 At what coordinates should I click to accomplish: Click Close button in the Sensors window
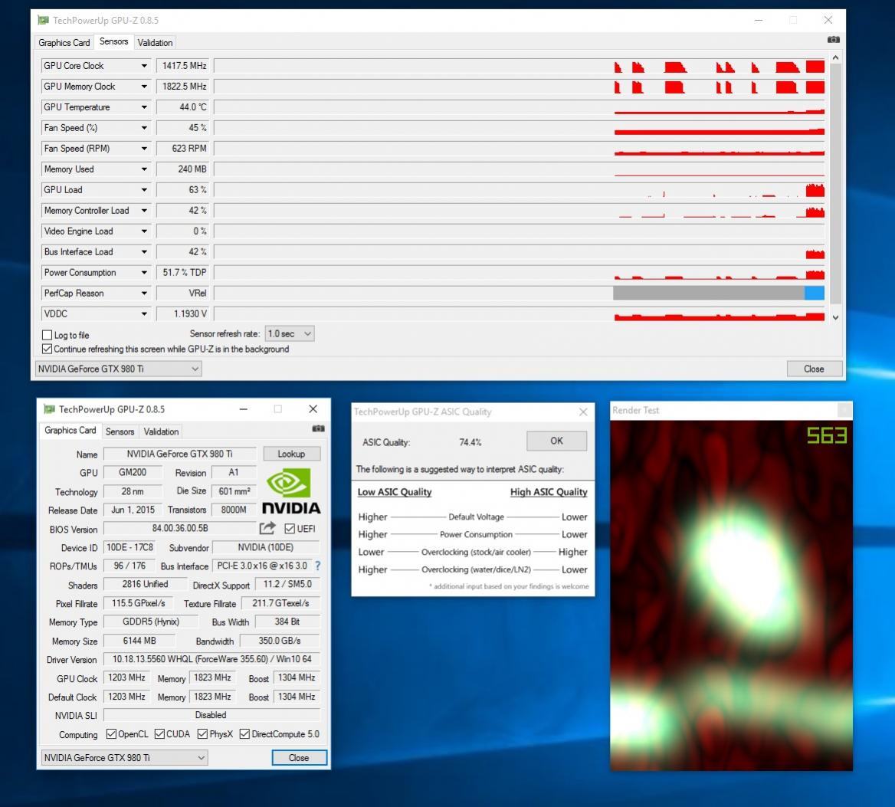pos(814,369)
